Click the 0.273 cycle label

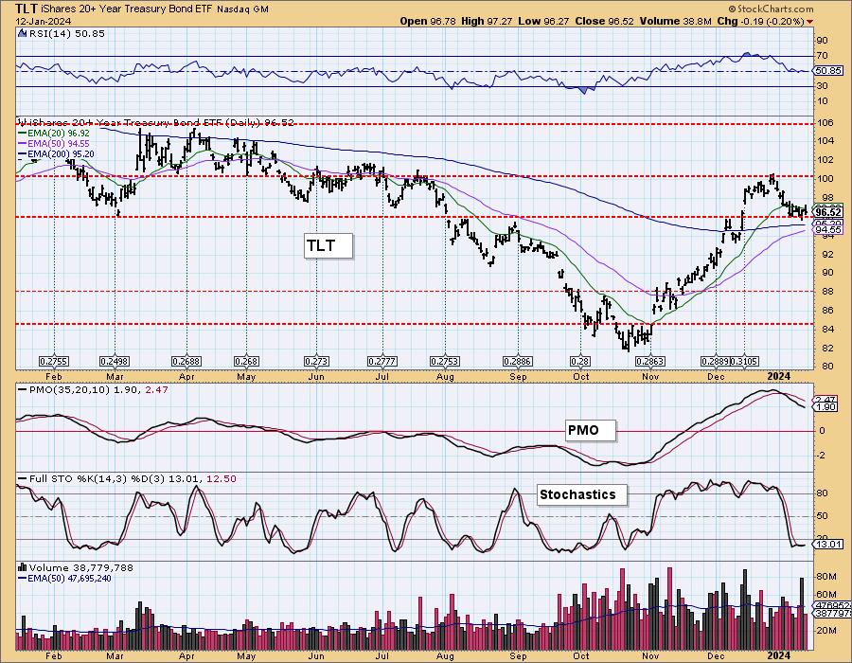316,362
